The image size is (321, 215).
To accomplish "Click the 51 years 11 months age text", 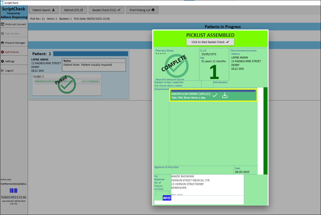I will coord(214,61).
